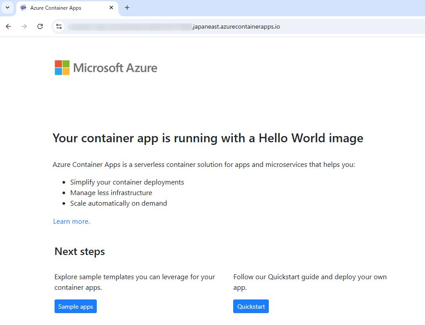
Task: Click 'Explore sample templates' paragraph
Action: pos(135,282)
